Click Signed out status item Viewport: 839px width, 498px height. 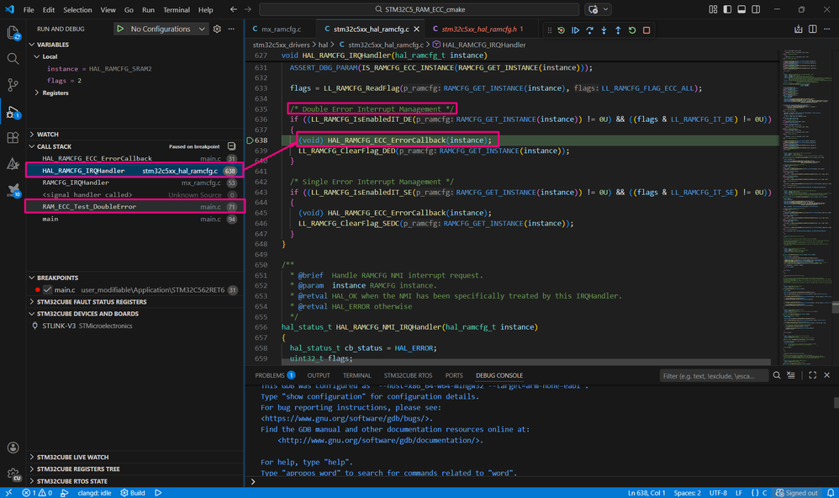coord(797,493)
